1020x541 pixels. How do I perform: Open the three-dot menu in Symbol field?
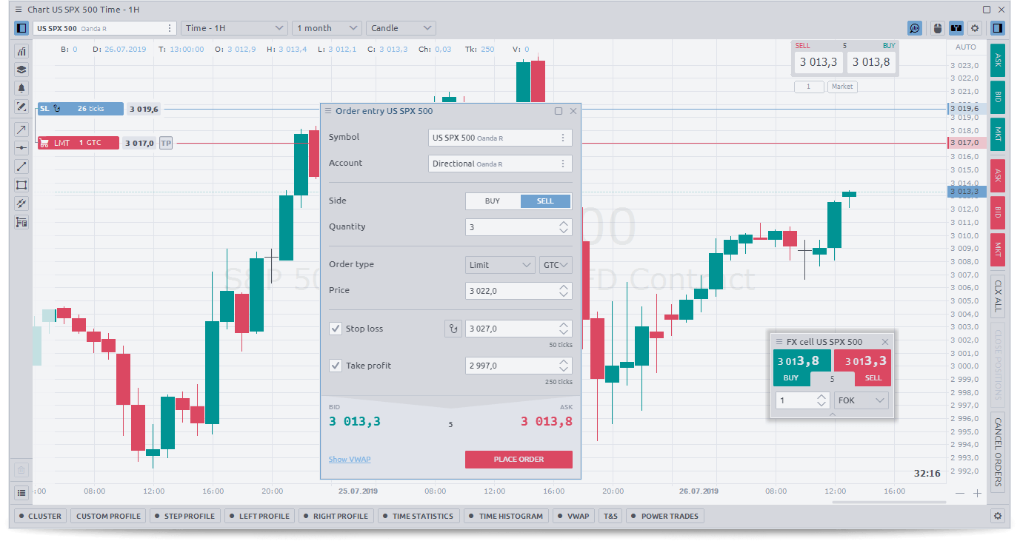click(563, 138)
